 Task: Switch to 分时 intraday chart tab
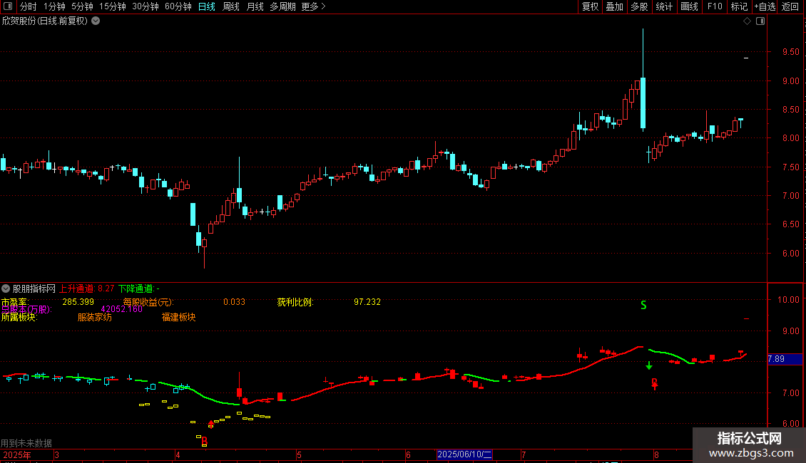[x=29, y=6]
